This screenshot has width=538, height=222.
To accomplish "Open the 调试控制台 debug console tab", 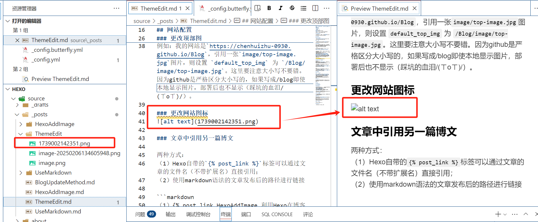I will click(198, 214).
